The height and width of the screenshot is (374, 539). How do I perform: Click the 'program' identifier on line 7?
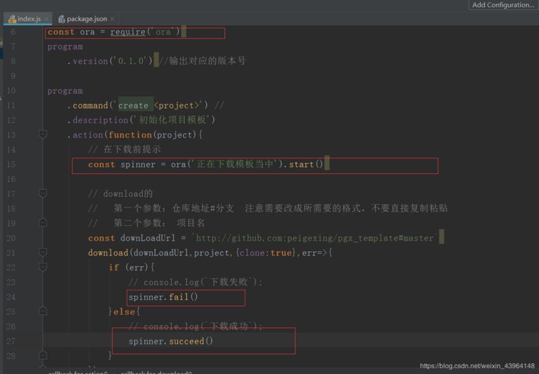pyautogui.click(x=65, y=46)
